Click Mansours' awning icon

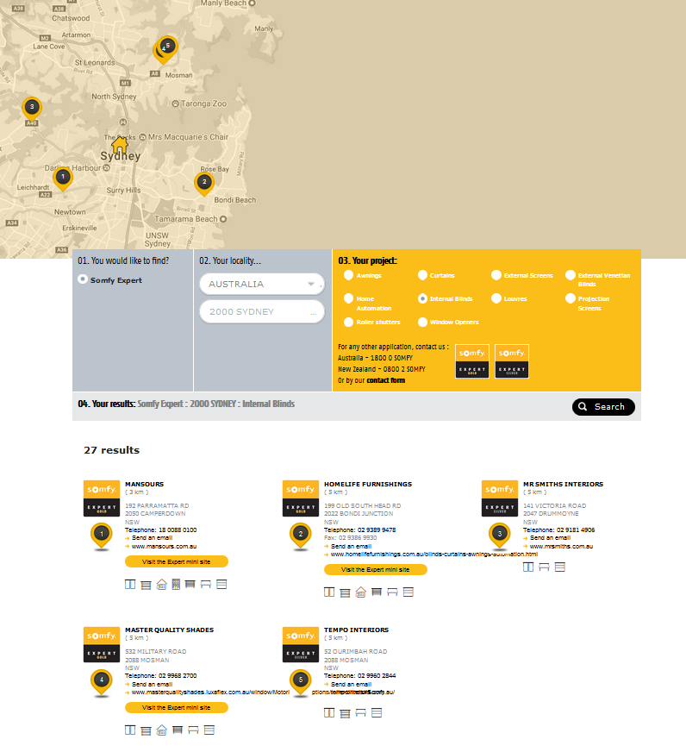pyautogui.click(x=206, y=584)
